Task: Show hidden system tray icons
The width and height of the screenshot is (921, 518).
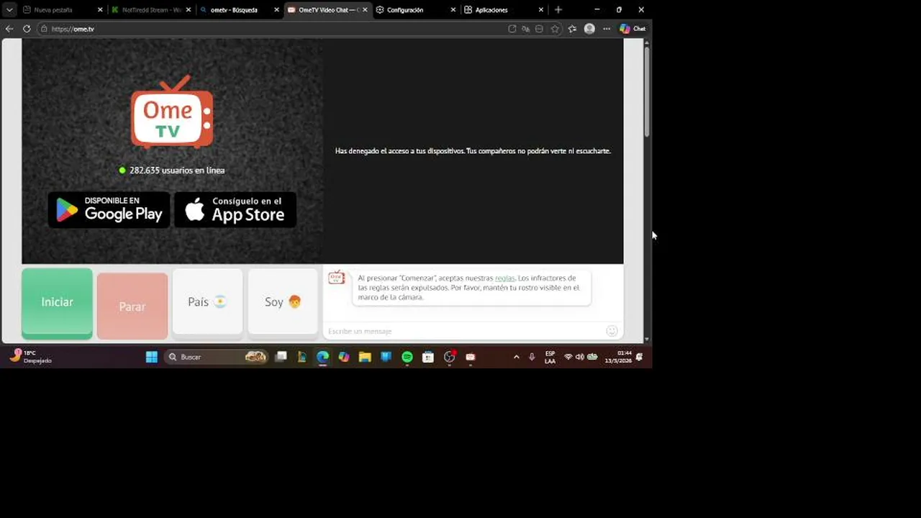Action: pyautogui.click(x=516, y=357)
